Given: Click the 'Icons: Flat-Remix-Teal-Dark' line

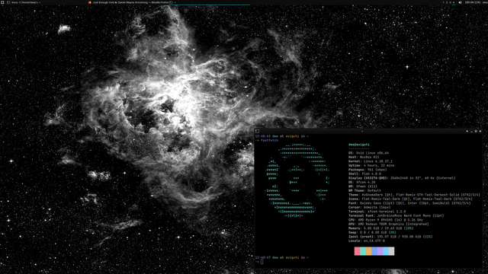Looking at the screenshot, I should pos(410,199).
